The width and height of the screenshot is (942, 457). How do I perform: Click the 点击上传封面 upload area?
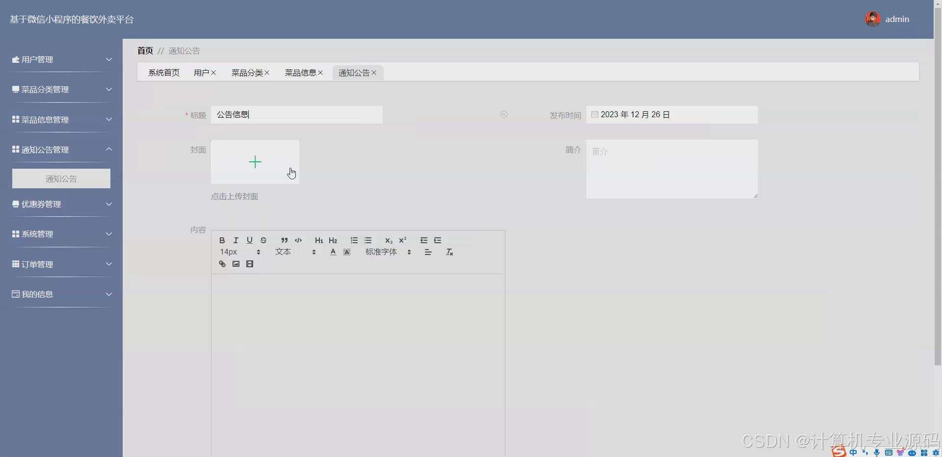[255, 162]
